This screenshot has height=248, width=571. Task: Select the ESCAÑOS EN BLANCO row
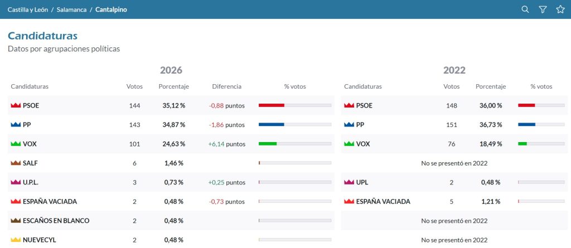click(x=171, y=221)
